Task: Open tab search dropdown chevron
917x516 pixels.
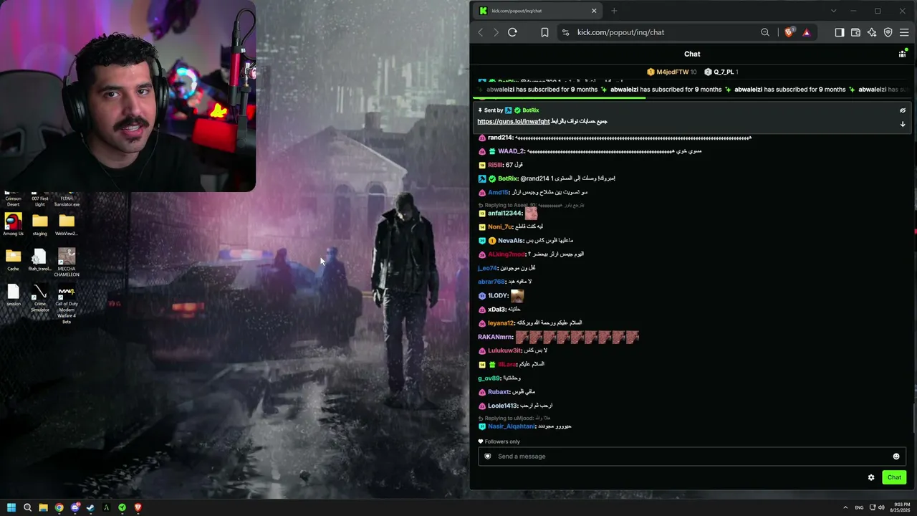Action: pyautogui.click(x=833, y=11)
